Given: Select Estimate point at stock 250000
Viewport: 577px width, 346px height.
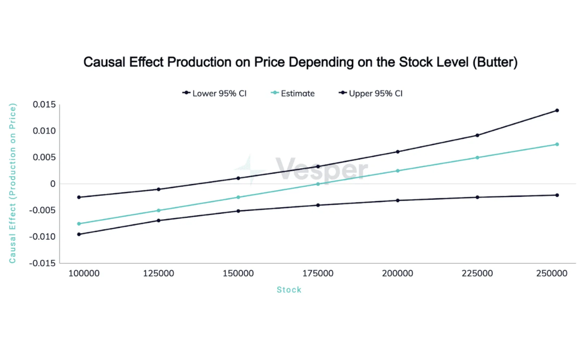Looking at the screenshot, I should [x=557, y=145].
